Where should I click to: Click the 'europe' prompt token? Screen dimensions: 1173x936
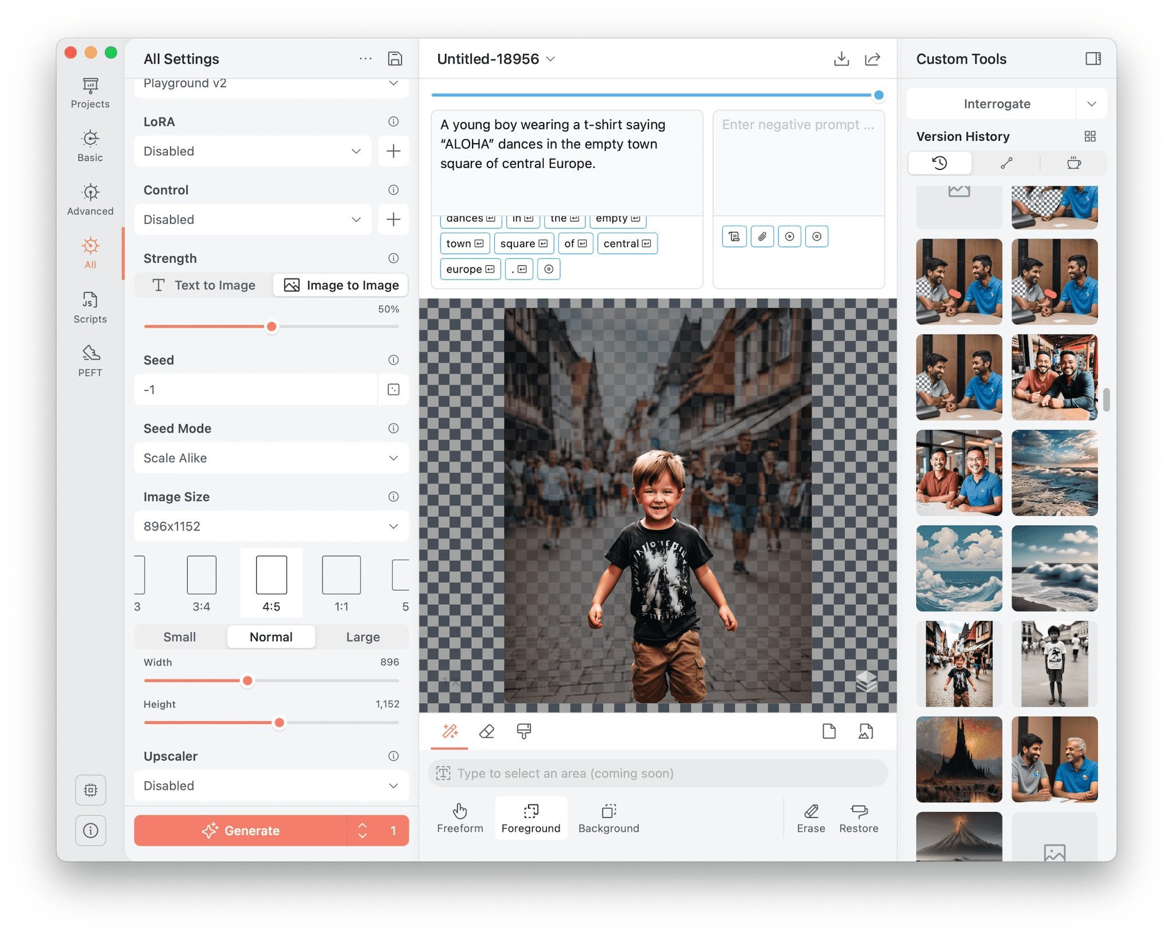470,269
